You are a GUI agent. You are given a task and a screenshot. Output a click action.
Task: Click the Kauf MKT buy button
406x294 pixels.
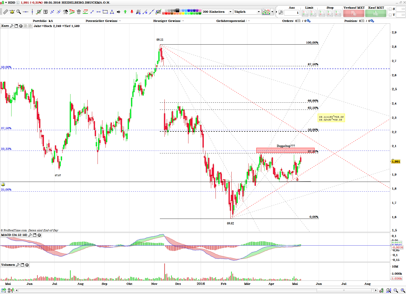coord(376,13)
